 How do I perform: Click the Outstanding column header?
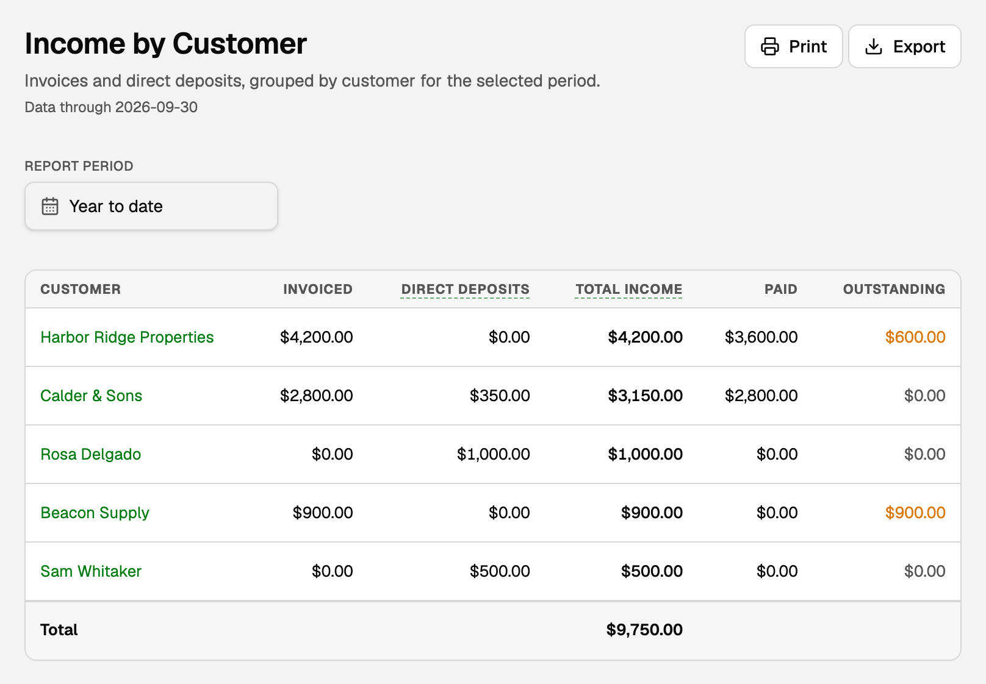click(894, 289)
